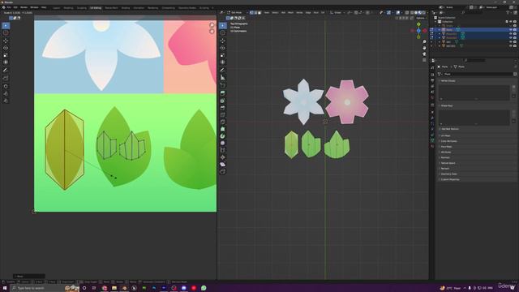Viewport: 519px width, 292px height.
Task: Click the viewport zoom magnifier icon
Action: coord(424,42)
